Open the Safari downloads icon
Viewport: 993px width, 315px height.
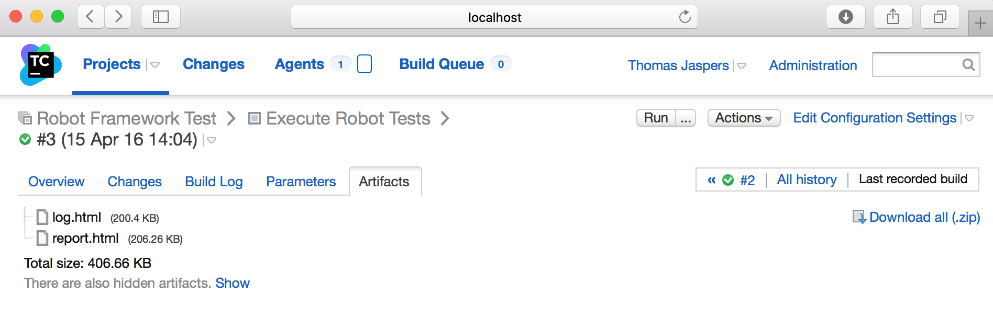[845, 17]
